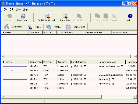Select the 28.94 KB upload row
This screenshot has height=104, width=138.
(69, 79)
